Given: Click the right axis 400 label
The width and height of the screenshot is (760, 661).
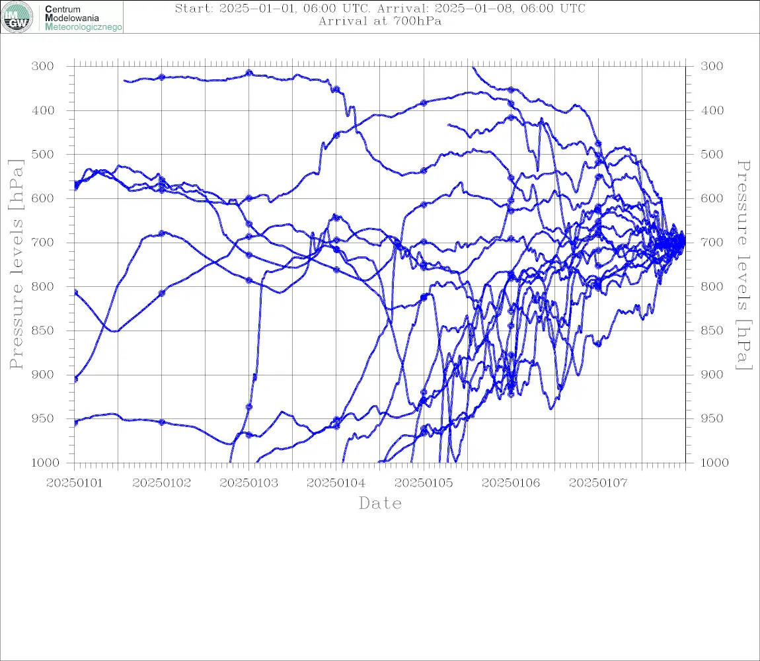Looking at the screenshot, I should click(712, 110).
